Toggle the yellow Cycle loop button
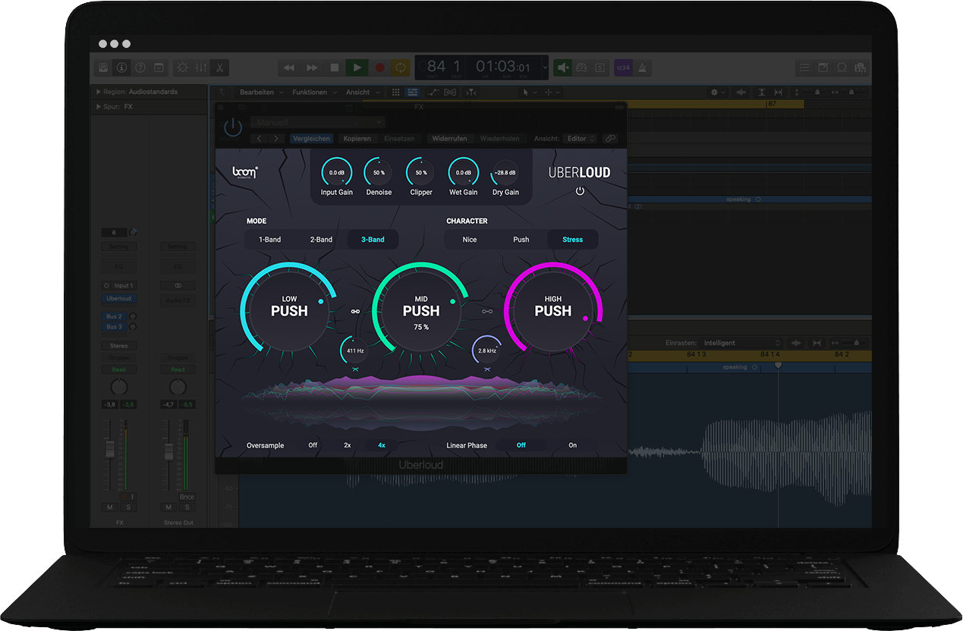Viewport: 963px width, 631px height. [x=400, y=67]
